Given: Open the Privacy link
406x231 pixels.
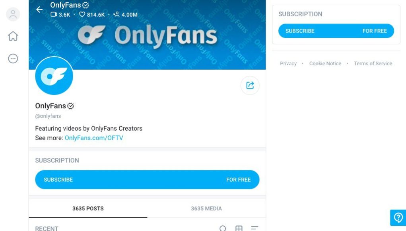Looking at the screenshot, I should [288, 63].
